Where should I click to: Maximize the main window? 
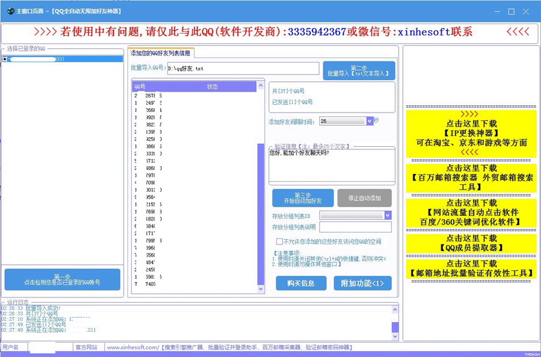pos(512,11)
